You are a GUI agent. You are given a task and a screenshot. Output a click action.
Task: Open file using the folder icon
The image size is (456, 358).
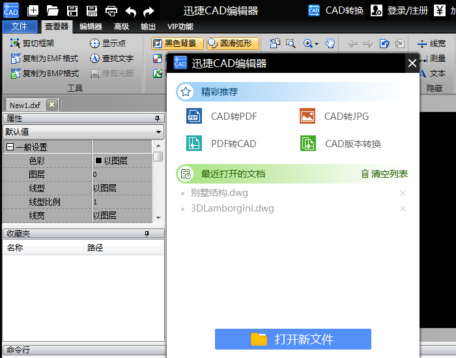coord(53,11)
